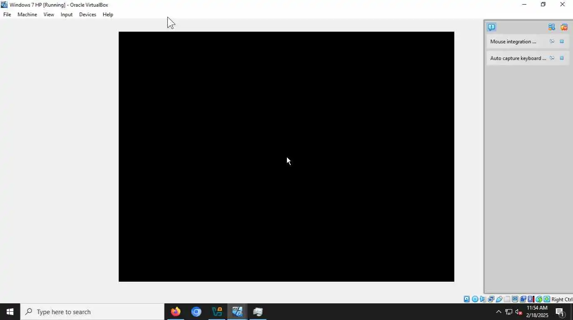Click the notification ordering icon in panel header
The height and width of the screenshot is (320, 573).
551,27
